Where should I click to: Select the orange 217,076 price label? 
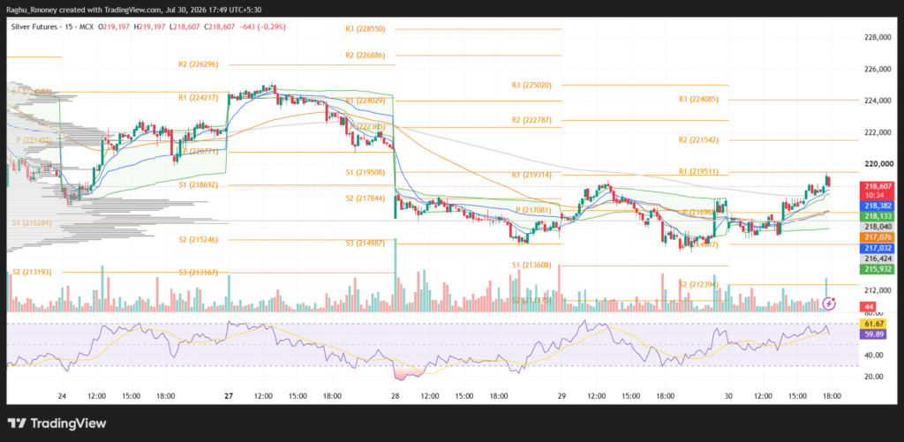click(x=877, y=237)
